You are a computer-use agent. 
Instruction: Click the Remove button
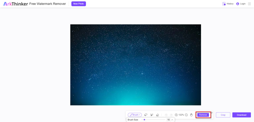click(203, 115)
